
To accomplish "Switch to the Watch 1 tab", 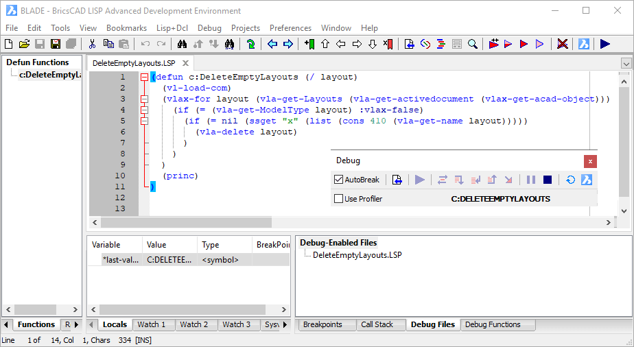I will point(152,324).
